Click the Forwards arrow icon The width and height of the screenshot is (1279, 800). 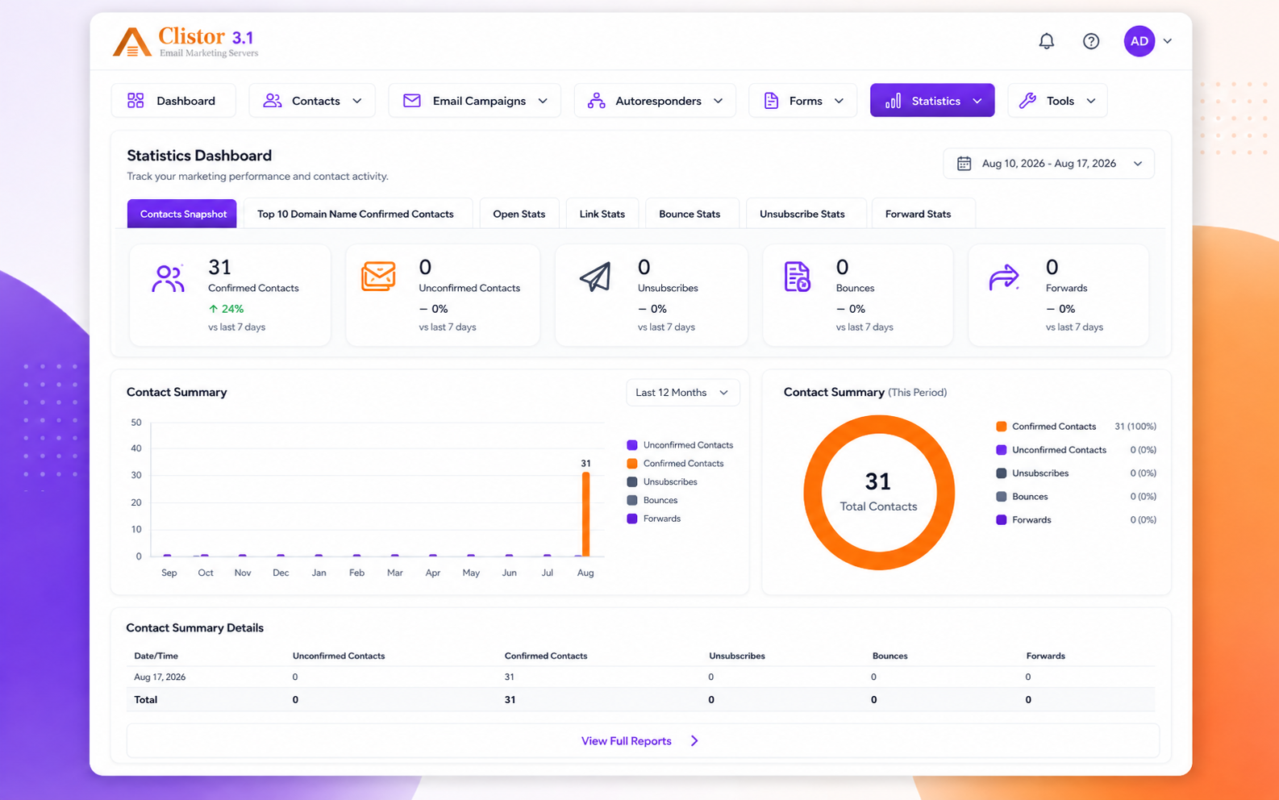[1004, 277]
